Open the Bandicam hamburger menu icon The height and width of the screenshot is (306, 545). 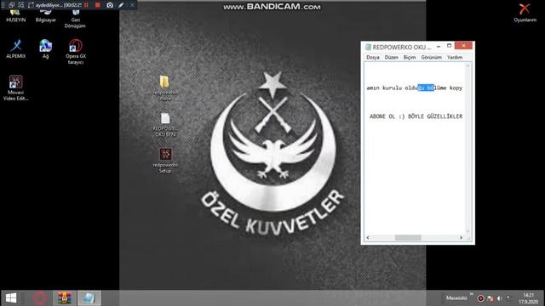click(3, 5)
